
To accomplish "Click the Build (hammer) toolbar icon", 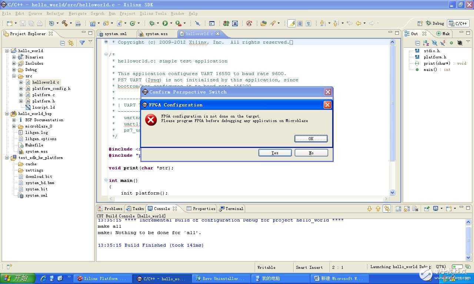I will click(x=65, y=23).
